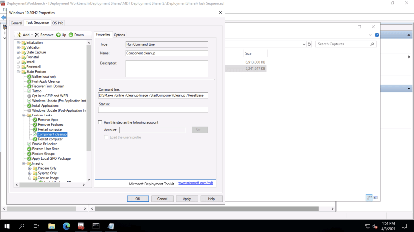This screenshot has width=414, height=232.
Task: Select the Remove Features task step
Action: pos(50,125)
